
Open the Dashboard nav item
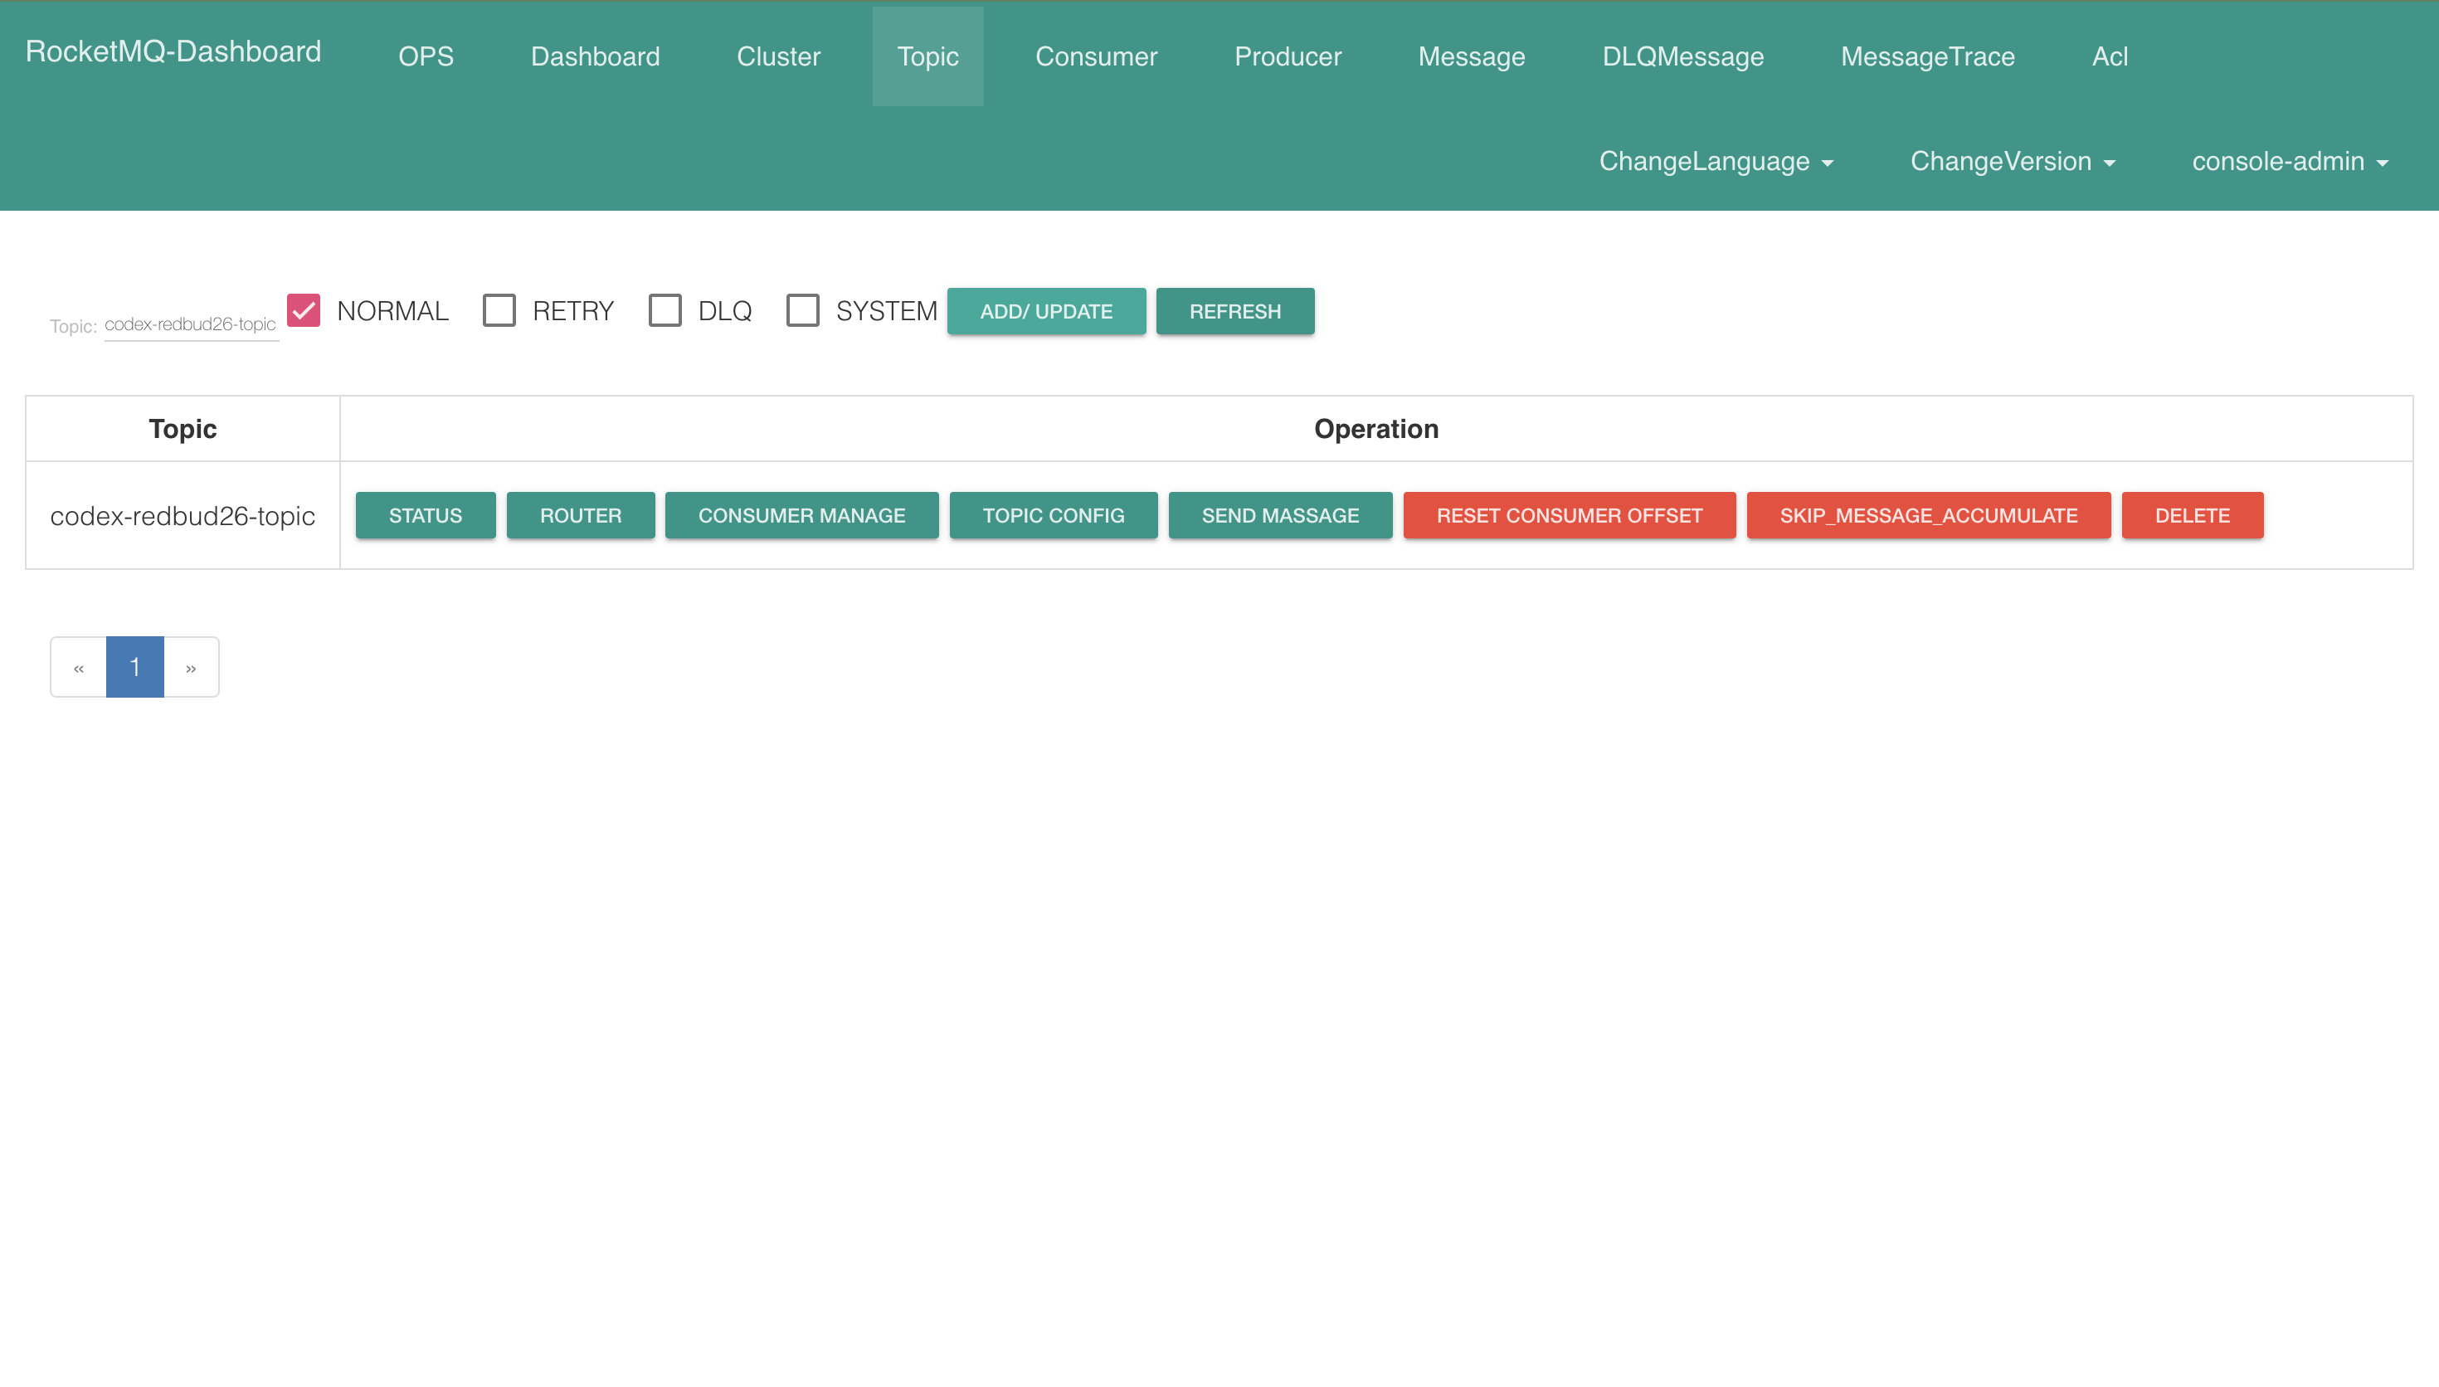[x=595, y=56]
